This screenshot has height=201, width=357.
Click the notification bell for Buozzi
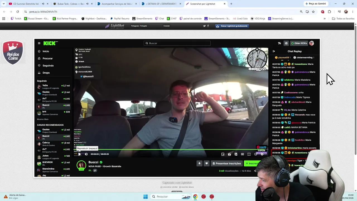point(199,163)
